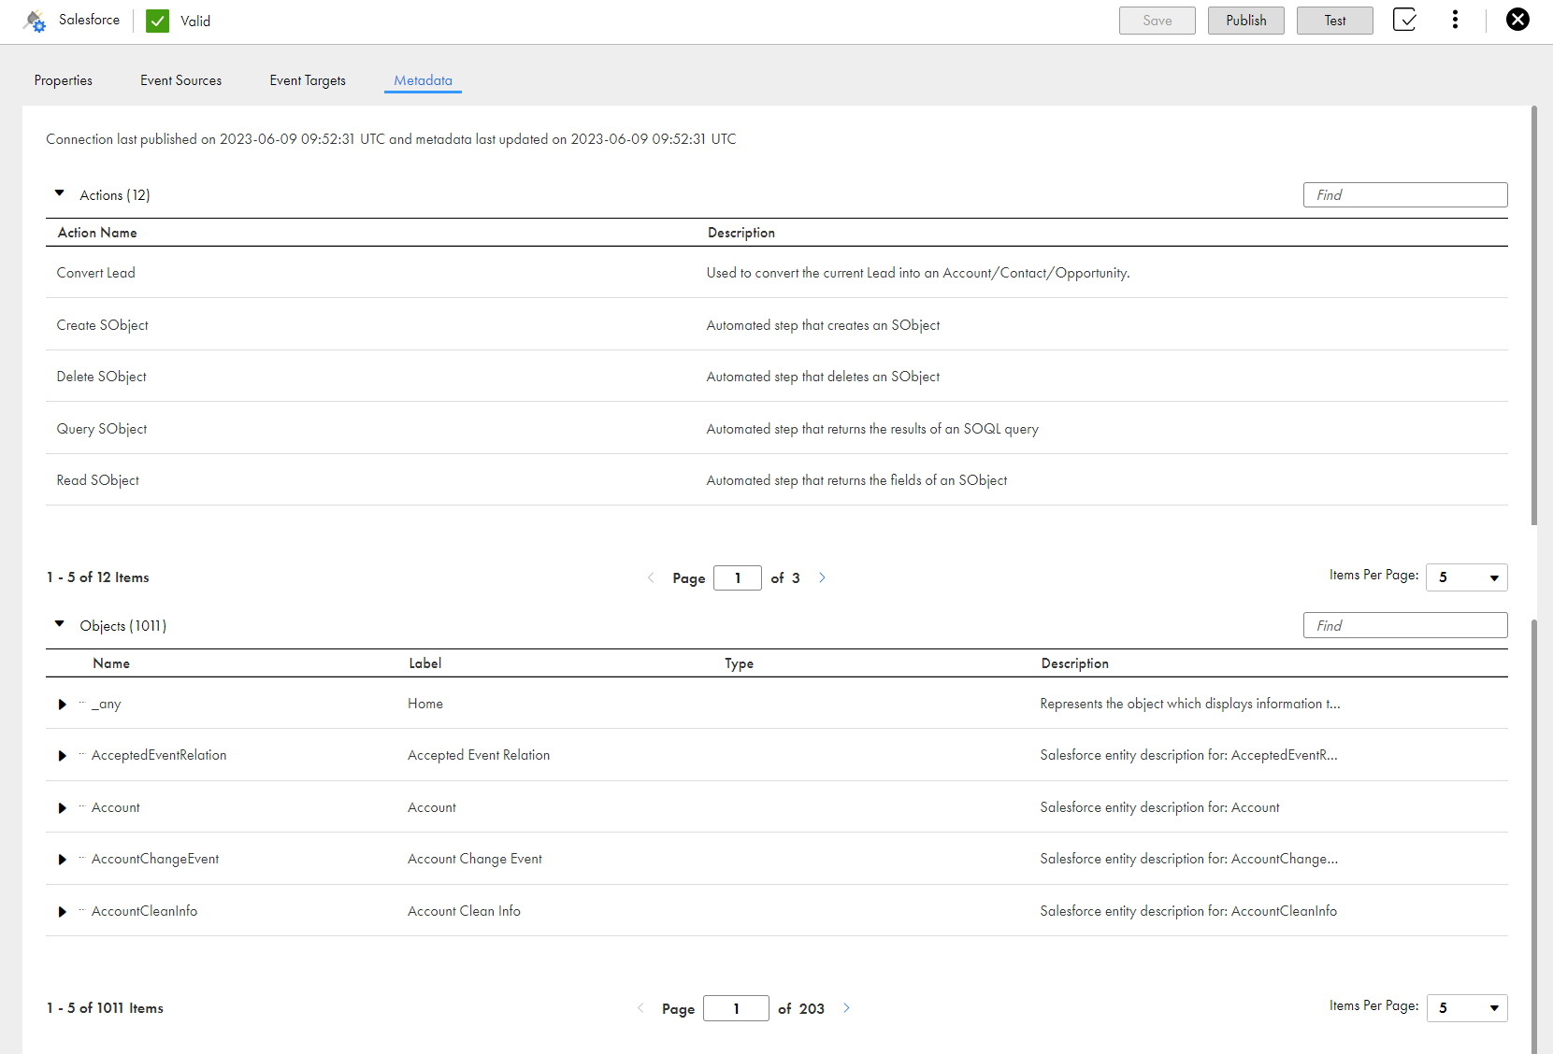
Task: Click the Label column header in Objects
Action: coord(425,663)
